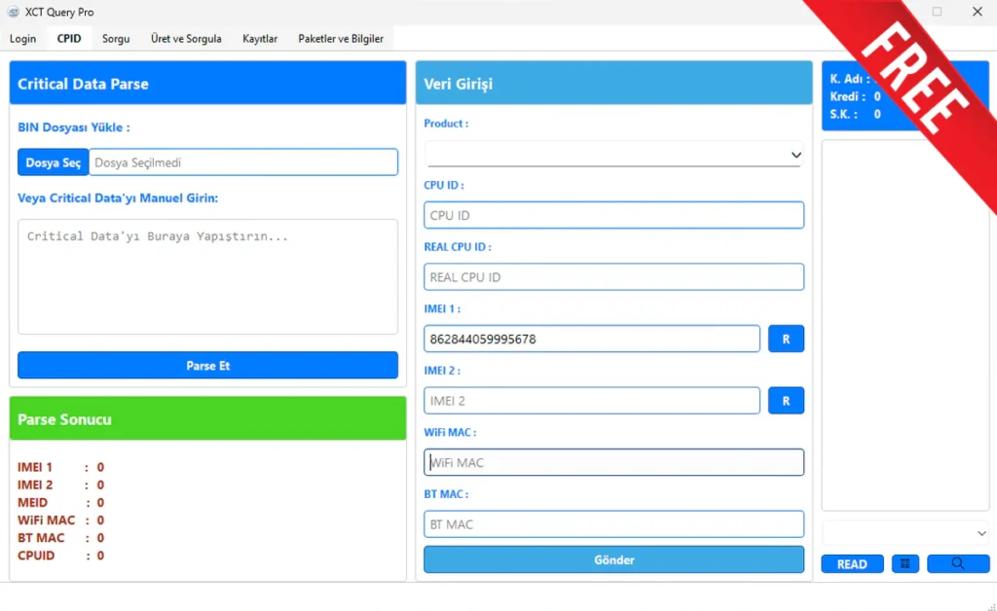997x611 pixels.
Task: Click the XCT Query Pro app icon
Action: pos(13,12)
